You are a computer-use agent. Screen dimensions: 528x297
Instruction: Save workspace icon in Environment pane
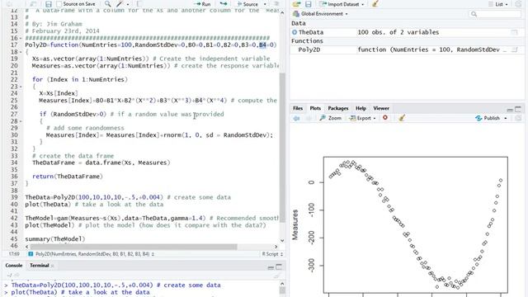coord(308,4)
